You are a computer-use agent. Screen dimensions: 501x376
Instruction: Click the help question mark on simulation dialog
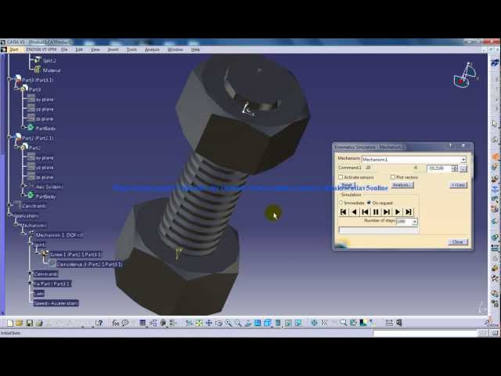point(450,146)
